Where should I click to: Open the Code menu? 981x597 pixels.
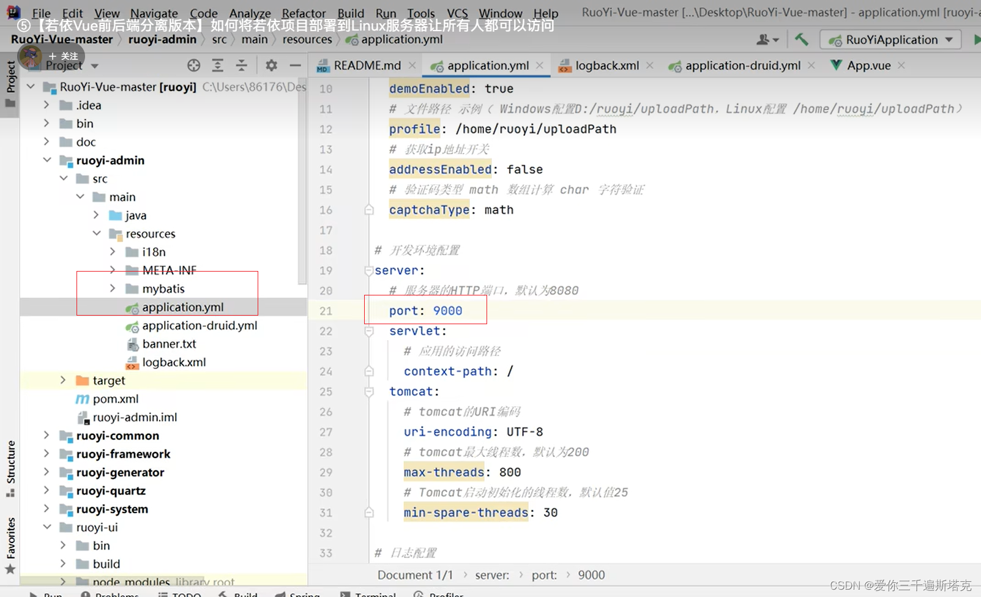coord(204,13)
